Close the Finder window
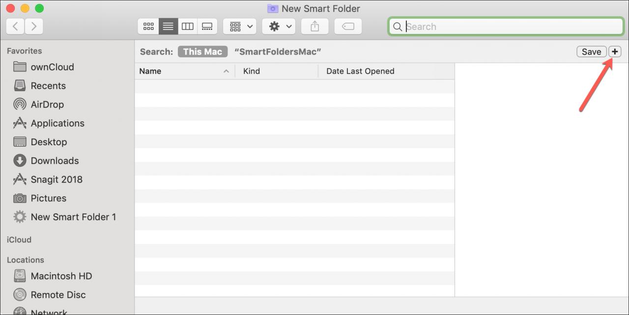Image resolution: width=629 pixels, height=315 pixels. coord(10,8)
